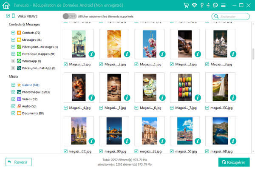
Task: Open the home screen icon
Action: [x=6, y=5]
